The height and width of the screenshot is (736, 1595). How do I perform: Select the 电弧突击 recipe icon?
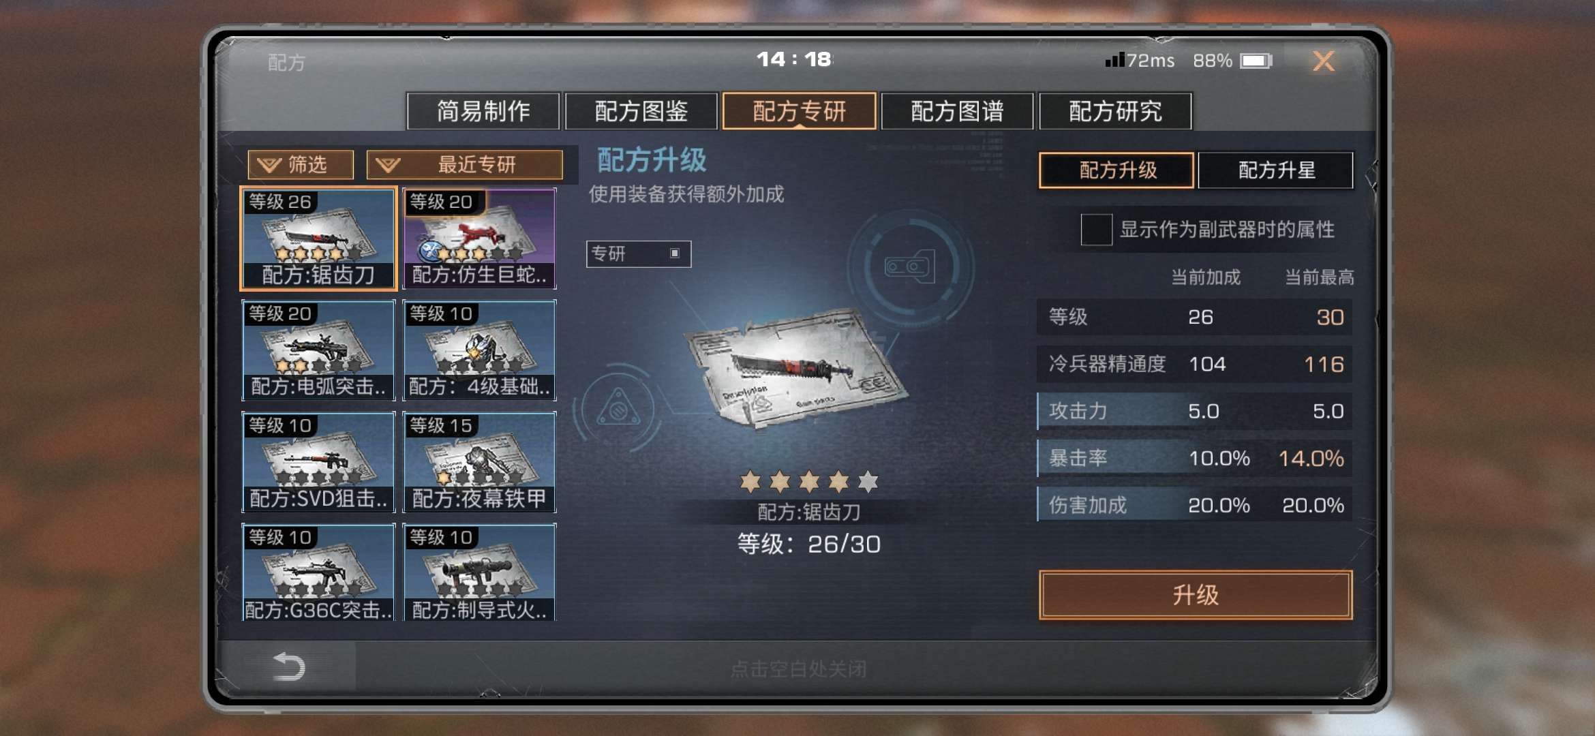pyautogui.click(x=318, y=350)
